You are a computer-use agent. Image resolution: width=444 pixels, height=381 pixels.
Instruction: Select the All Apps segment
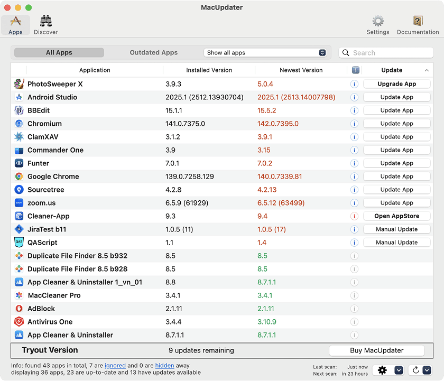pos(59,53)
